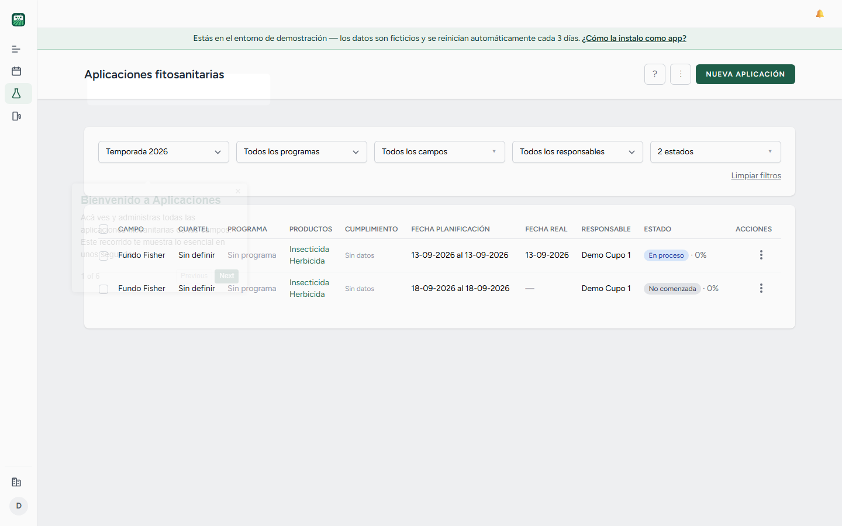Screen dimensions: 842x526
Task: Click the CUARTEL column header
Action: [x=194, y=229]
